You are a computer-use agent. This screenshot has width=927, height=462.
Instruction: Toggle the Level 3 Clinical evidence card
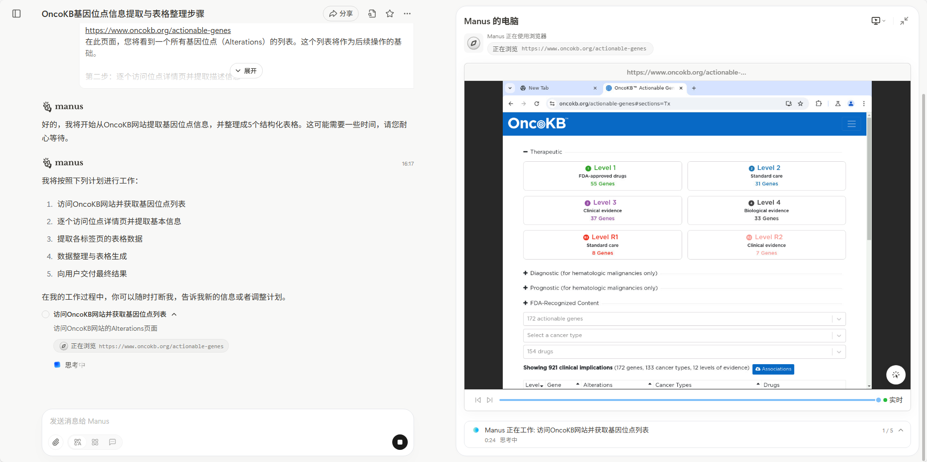[603, 210]
